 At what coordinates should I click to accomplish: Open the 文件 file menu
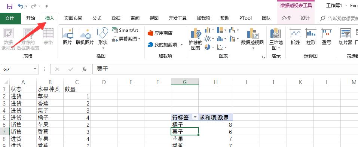10,18
